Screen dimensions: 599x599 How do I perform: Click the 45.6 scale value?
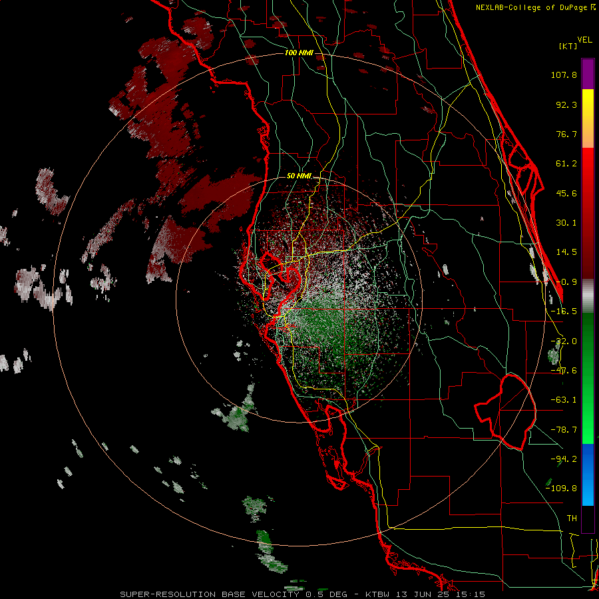(566, 193)
